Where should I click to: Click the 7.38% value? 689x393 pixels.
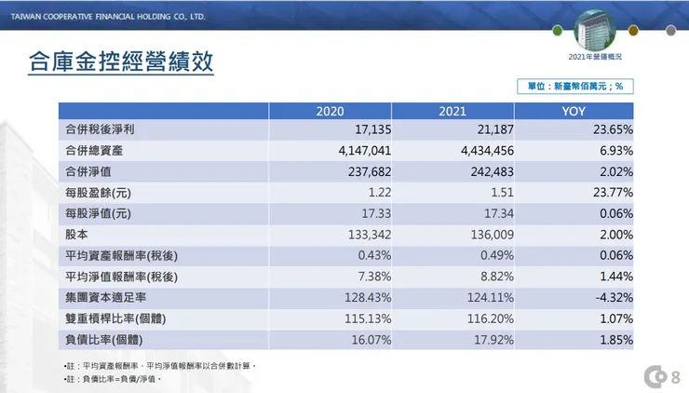point(374,277)
